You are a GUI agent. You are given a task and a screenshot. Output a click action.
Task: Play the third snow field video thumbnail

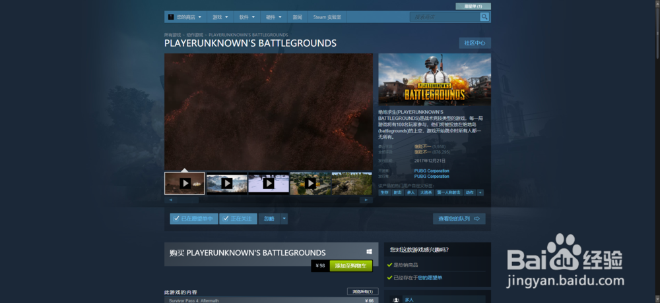(x=269, y=183)
